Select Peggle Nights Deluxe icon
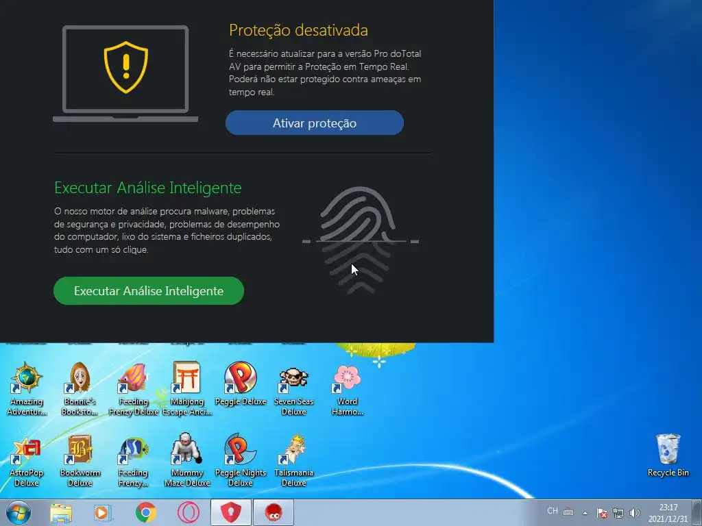 (x=241, y=461)
